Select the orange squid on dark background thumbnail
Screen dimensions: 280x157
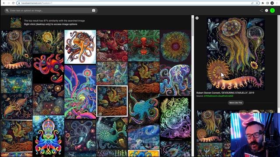[17, 106]
